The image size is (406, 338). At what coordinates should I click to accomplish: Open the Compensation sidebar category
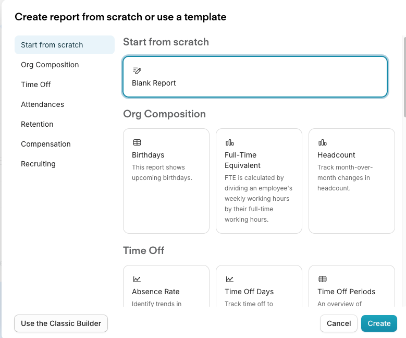pos(46,144)
